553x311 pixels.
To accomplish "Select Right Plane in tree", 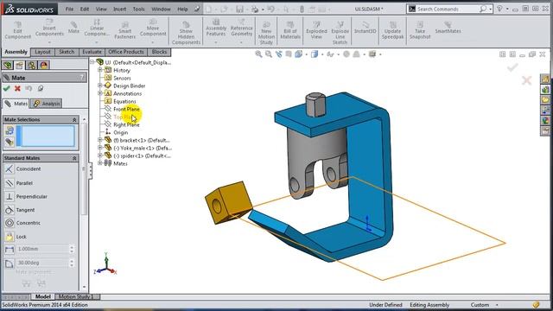I will click(126, 124).
